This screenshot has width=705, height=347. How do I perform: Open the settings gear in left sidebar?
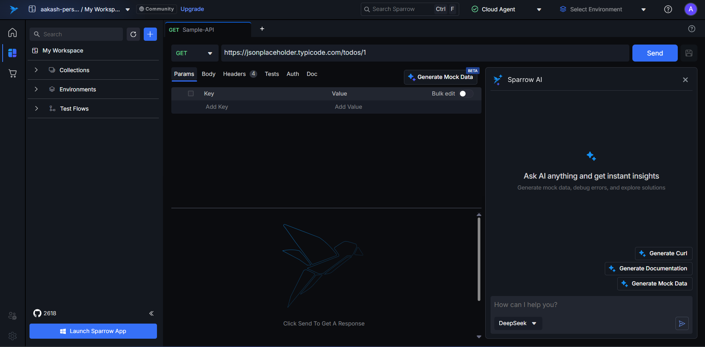[x=12, y=336]
